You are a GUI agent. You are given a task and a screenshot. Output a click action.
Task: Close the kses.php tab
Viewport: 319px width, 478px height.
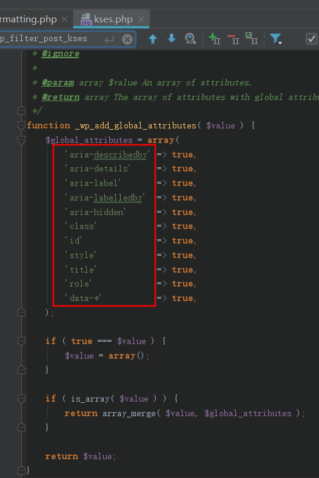point(141,19)
